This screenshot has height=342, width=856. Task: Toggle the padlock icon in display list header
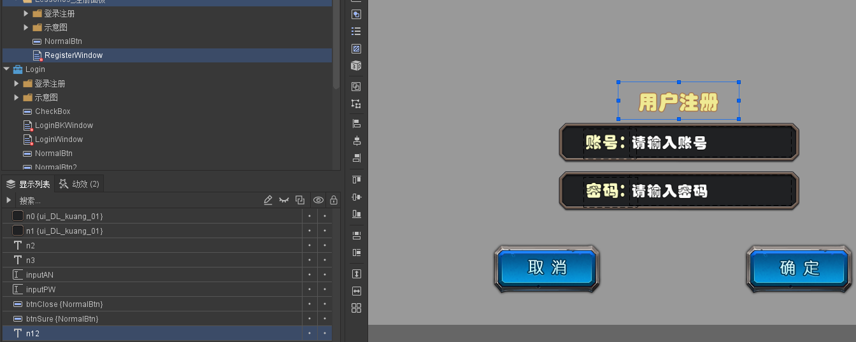pos(333,200)
